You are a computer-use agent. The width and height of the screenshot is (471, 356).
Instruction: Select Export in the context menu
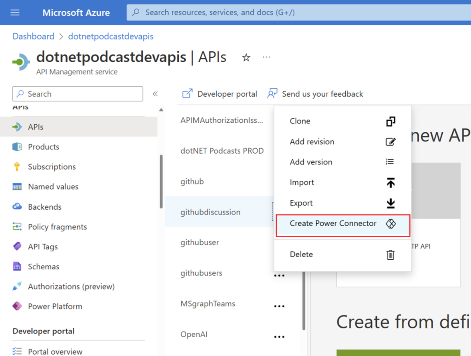pos(342,203)
